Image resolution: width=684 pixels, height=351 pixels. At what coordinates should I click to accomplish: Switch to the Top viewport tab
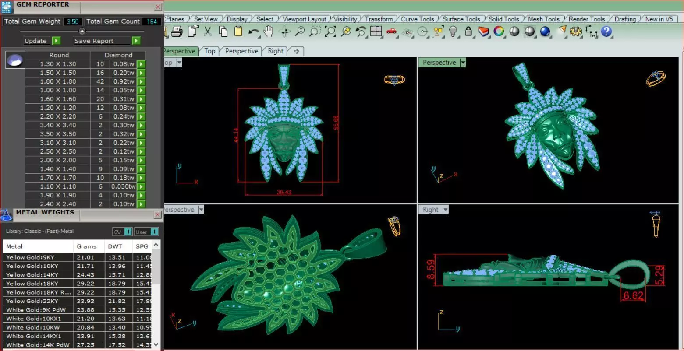(210, 51)
